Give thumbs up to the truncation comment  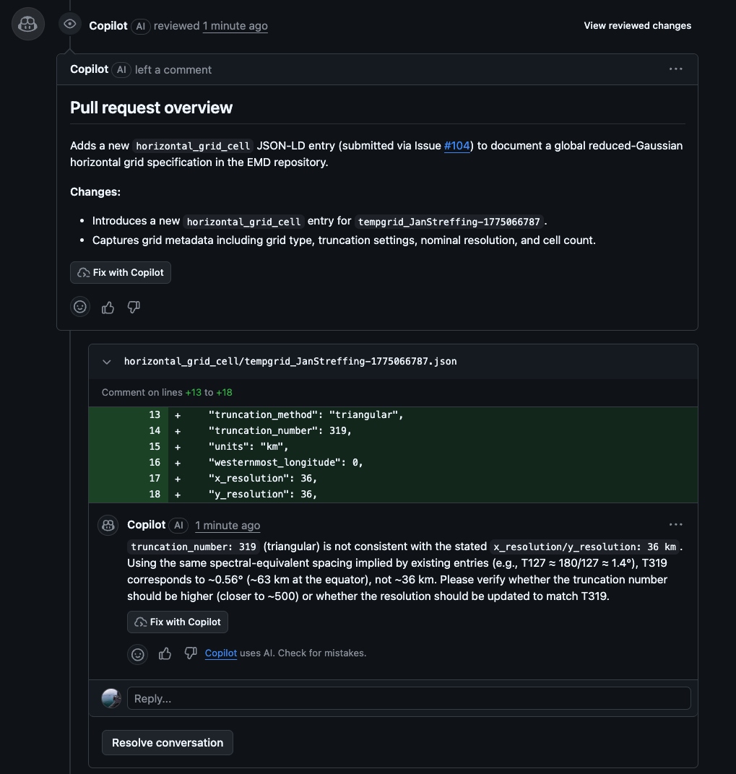[165, 653]
